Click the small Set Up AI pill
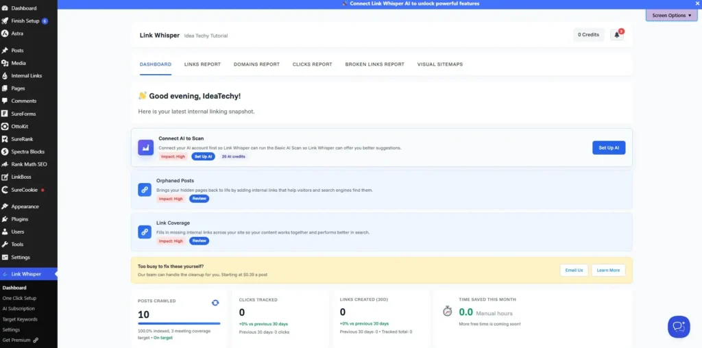Screen dimensions: 702x348 point(203,157)
